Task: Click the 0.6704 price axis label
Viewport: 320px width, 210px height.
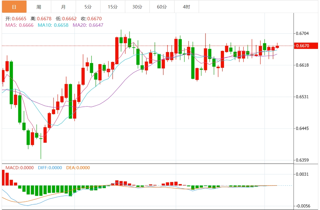Action: pos(303,33)
